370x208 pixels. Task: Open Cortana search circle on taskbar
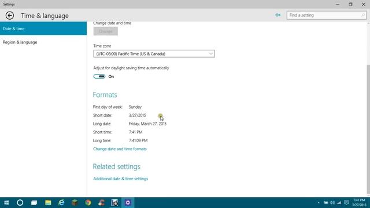click(20, 203)
